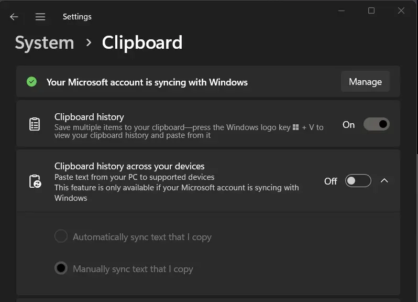Image resolution: width=418 pixels, height=302 pixels.
Task: Click the Manage button
Action: 365,82
